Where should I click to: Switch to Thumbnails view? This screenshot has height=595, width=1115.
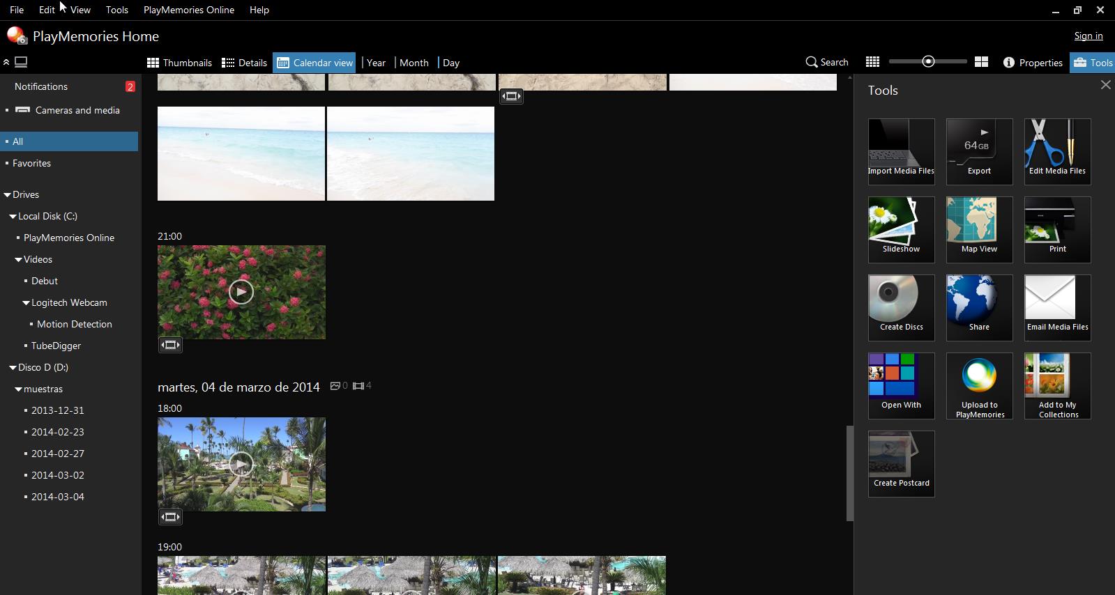click(179, 63)
